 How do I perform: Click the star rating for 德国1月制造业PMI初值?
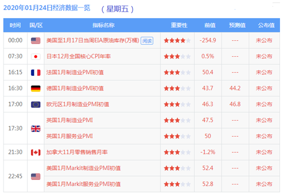177,88
